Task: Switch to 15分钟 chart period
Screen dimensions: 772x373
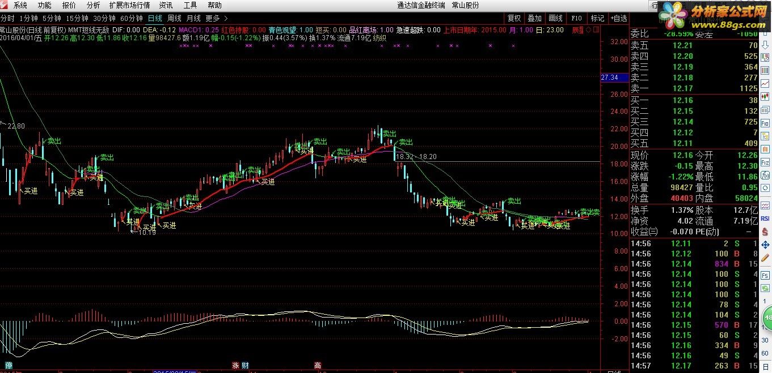Action: 77,18
